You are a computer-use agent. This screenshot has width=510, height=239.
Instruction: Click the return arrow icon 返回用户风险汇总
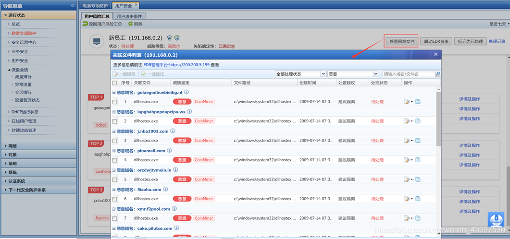click(x=86, y=24)
